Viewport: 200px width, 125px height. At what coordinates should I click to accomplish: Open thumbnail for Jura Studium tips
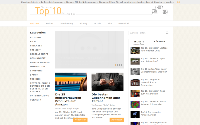click(135, 94)
